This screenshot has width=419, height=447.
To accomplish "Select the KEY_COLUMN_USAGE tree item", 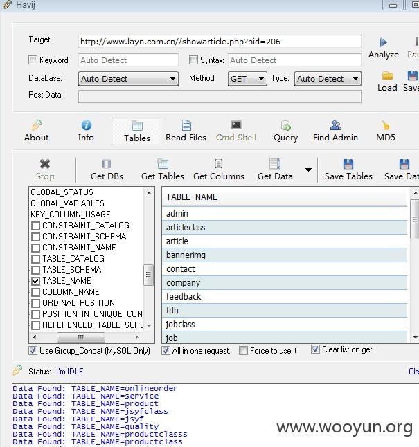I will pos(70,215).
